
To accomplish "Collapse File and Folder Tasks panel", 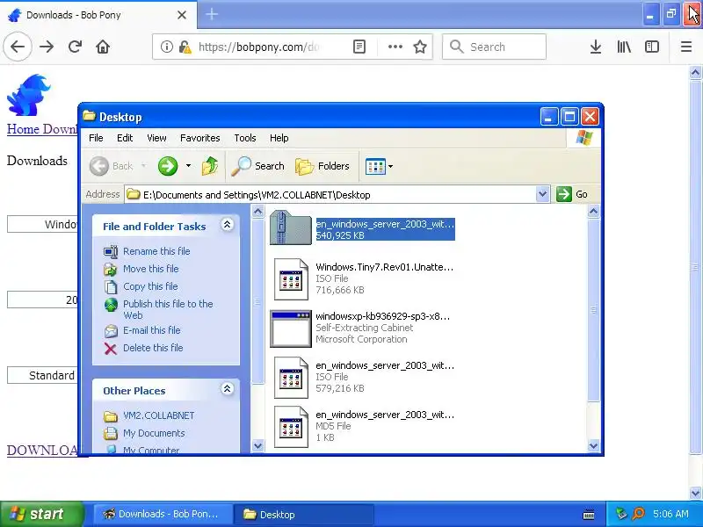I will click(227, 225).
